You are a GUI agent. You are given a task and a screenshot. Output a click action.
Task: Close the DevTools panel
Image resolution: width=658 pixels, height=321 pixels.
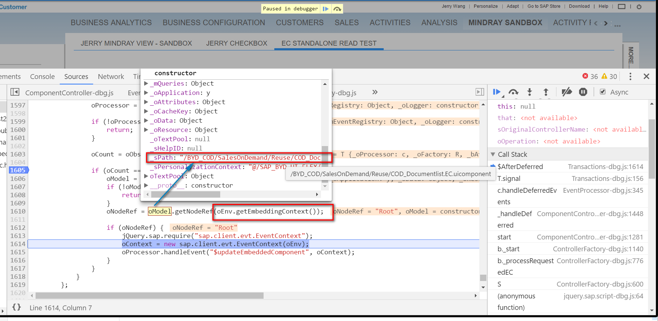(647, 76)
